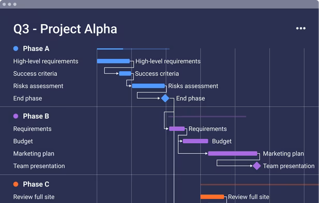Select Budget in the task list
The image size is (319, 203).
pyautogui.click(x=23, y=141)
